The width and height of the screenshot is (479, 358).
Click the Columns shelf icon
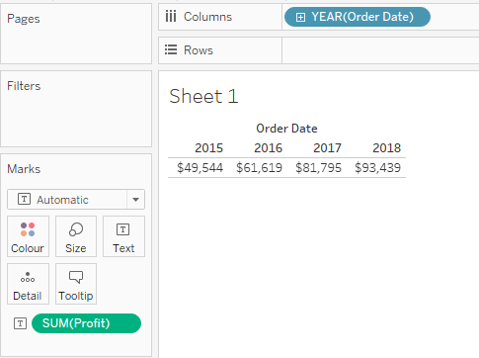(x=171, y=16)
